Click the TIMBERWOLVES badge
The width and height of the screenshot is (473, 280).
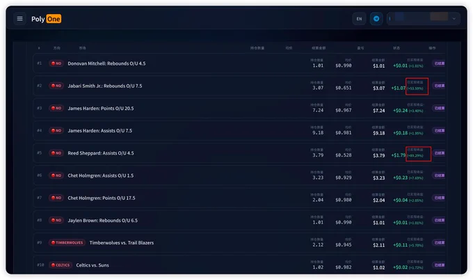coord(67,242)
